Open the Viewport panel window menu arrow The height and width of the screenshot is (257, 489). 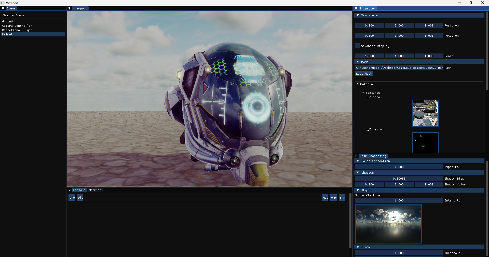coord(70,8)
